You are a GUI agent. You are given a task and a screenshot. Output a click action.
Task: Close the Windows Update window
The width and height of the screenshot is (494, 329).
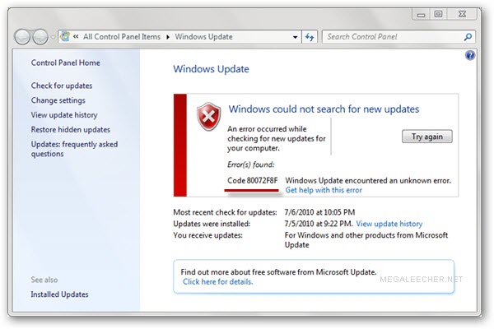[462, 14]
